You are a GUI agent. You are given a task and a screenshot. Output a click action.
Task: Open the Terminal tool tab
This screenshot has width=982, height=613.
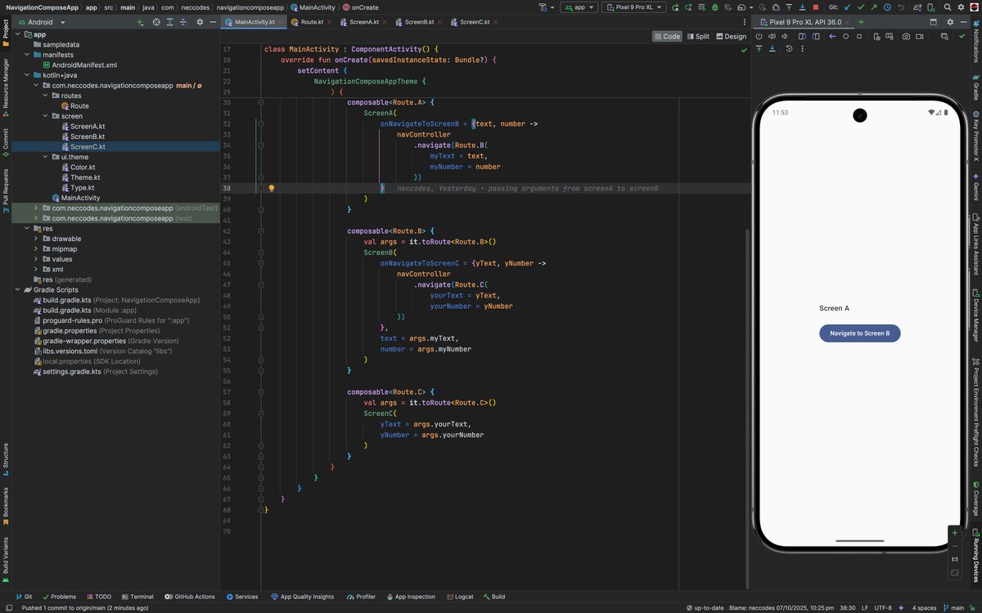pyautogui.click(x=136, y=597)
